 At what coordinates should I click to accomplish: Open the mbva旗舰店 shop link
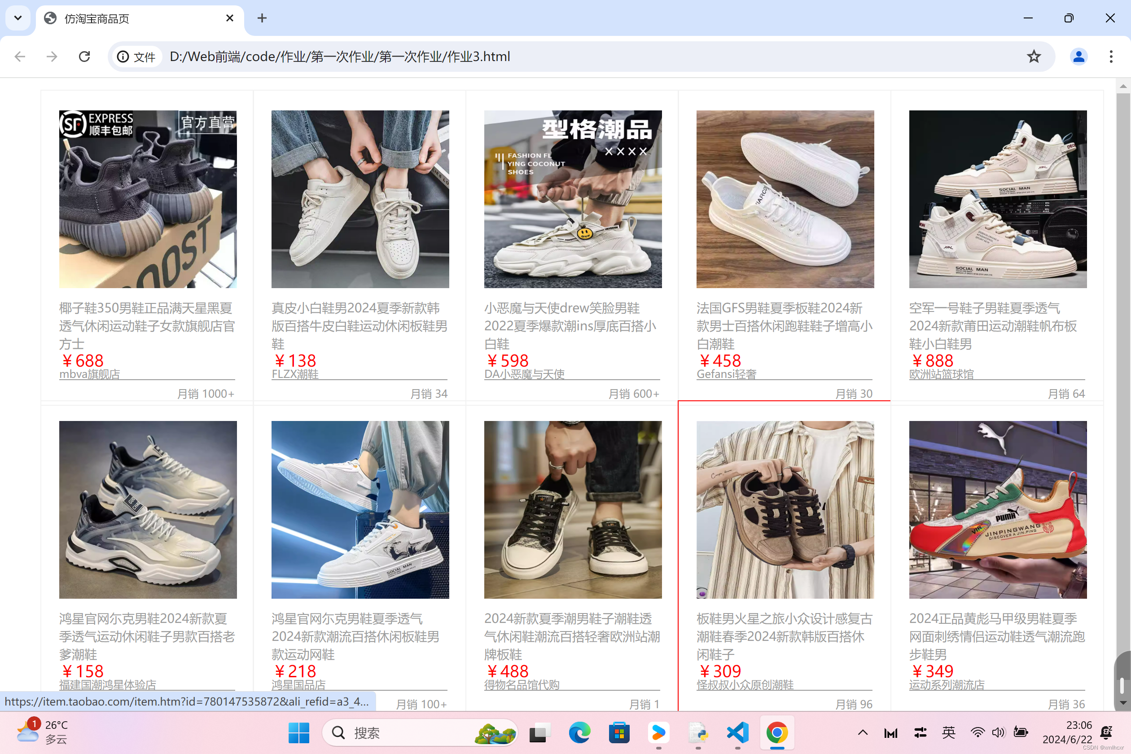[x=90, y=374]
